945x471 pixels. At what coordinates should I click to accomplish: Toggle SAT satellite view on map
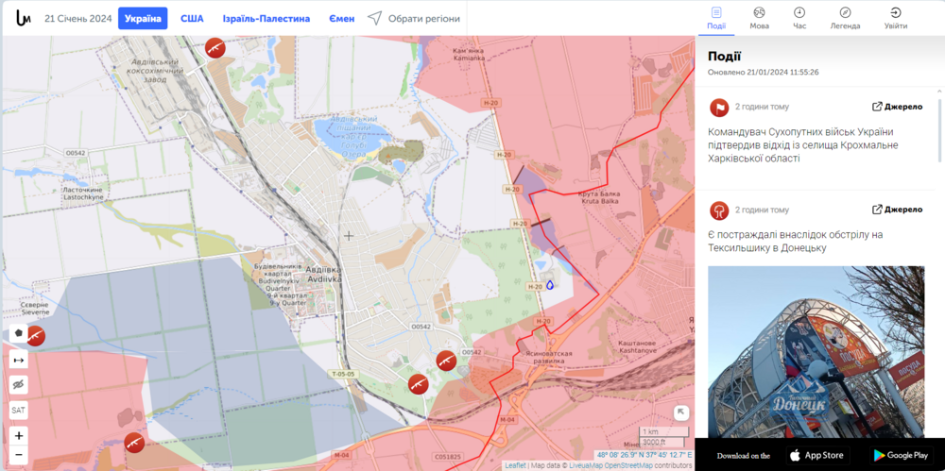coord(19,411)
